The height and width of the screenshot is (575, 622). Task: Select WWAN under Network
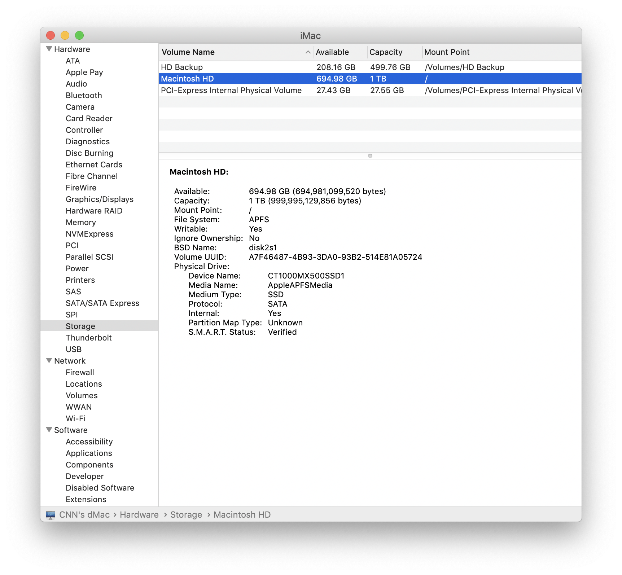[x=79, y=407]
